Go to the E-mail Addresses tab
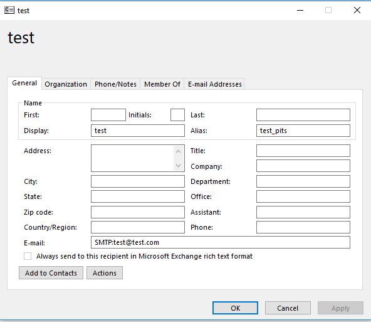 [214, 84]
